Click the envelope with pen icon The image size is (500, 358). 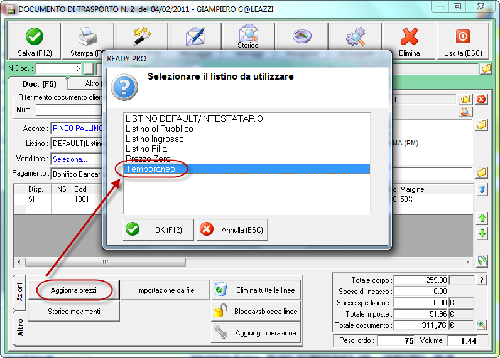(x=195, y=36)
